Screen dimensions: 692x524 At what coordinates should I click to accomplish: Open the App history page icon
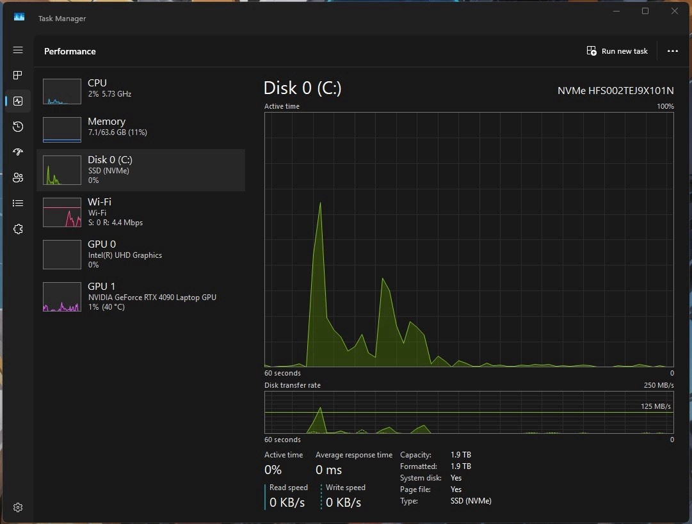[x=18, y=127]
